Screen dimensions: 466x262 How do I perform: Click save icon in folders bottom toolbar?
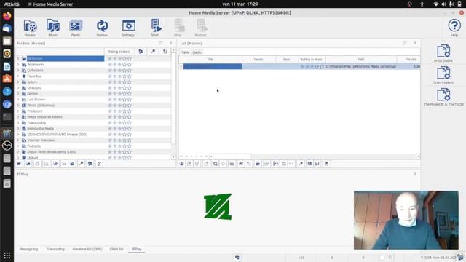click(x=64, y=164)
